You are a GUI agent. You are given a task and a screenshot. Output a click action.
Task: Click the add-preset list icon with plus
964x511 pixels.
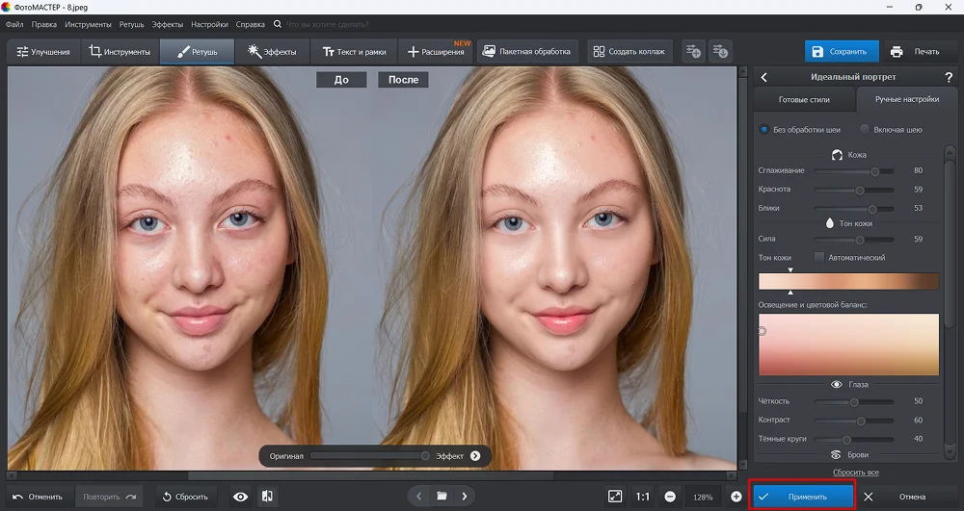click(x=693, y=52)
